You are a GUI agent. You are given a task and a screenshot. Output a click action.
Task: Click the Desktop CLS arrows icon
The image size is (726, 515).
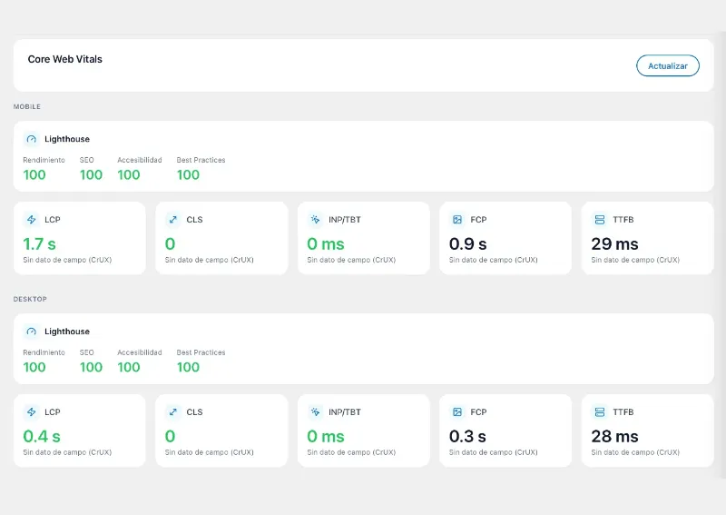click(x=173, y=412)
